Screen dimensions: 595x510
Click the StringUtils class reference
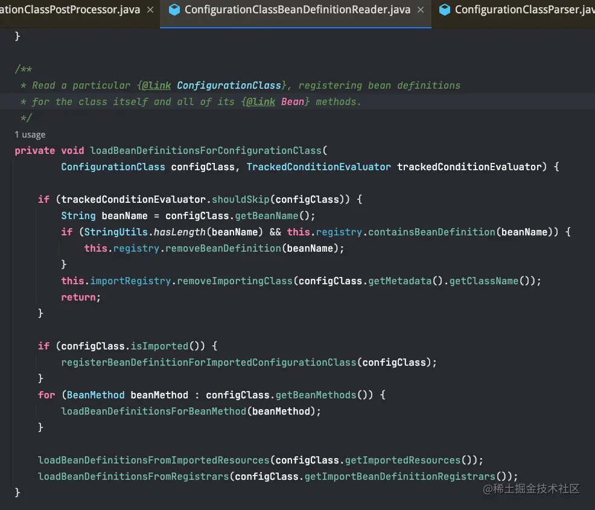(x=116, y=232)
